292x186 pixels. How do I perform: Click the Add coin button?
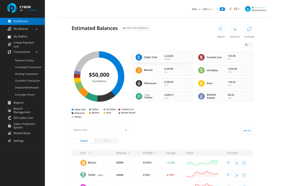point(247,131)
